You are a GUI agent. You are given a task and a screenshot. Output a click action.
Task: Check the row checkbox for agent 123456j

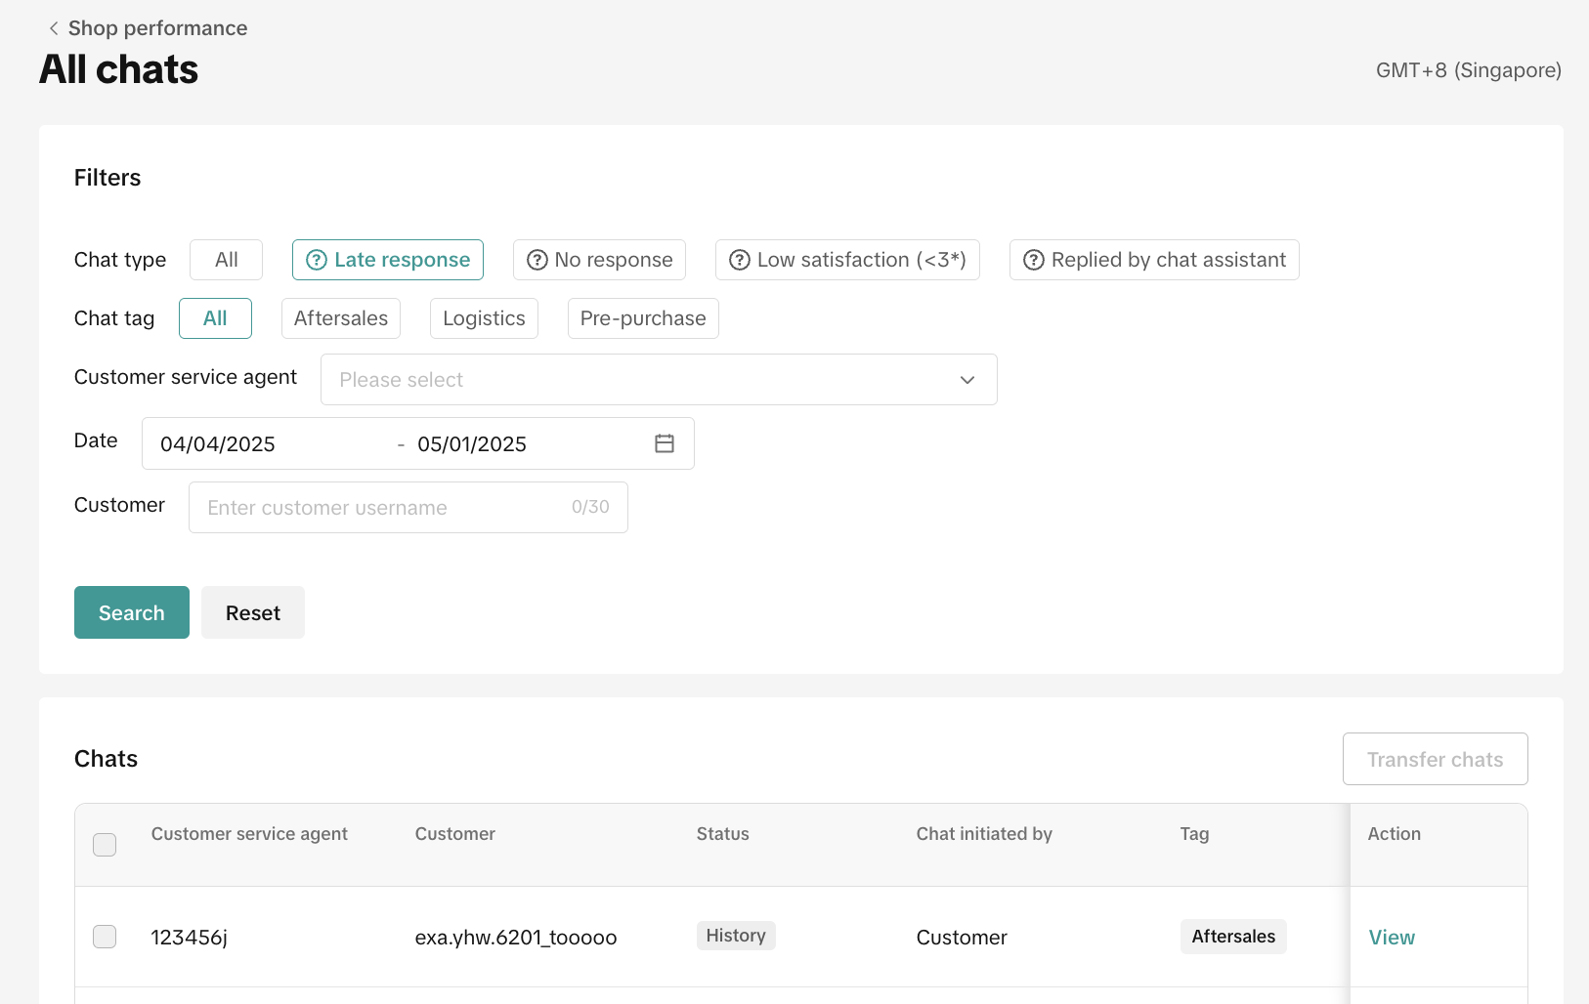[105, 937]
